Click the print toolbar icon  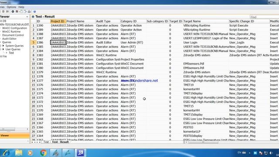point(29,12)
